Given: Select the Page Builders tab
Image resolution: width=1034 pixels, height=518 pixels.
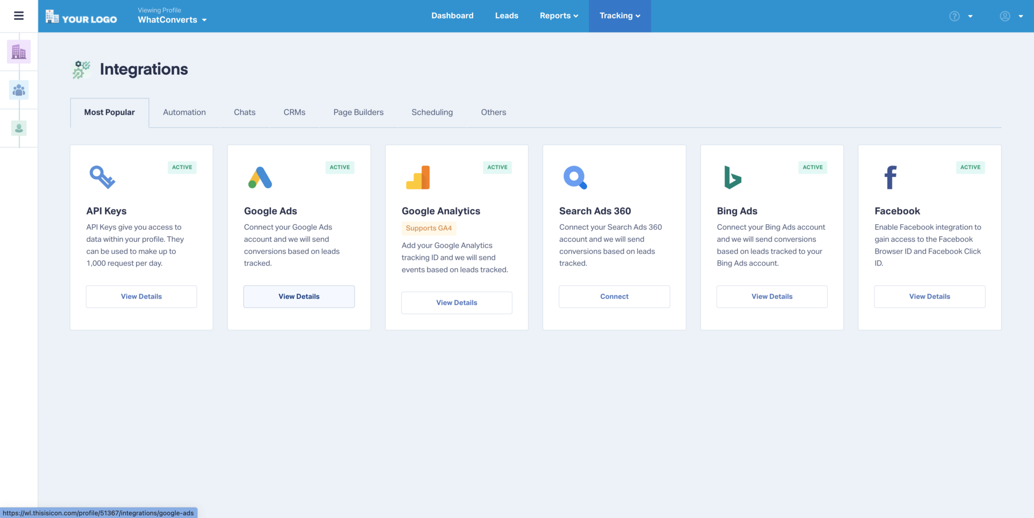Looking at the screenshot, I should click(x=358, y=112).
